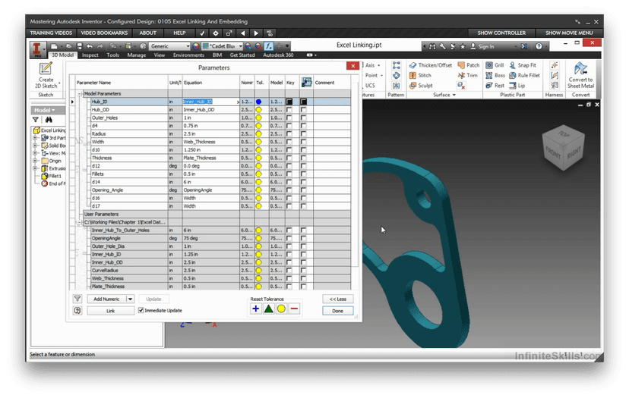This screenshot has width=629, height=398.
Task: Choose the Patch surface tool
Action: coord(469,65)
